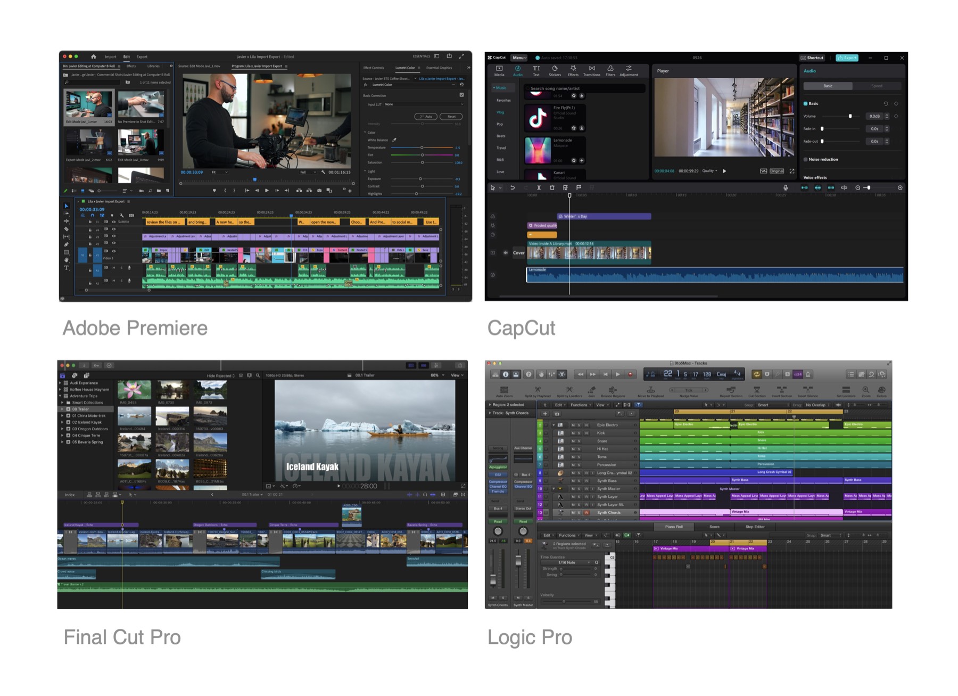Open the Stickers panel in CapCut

[x=555, y=71]
